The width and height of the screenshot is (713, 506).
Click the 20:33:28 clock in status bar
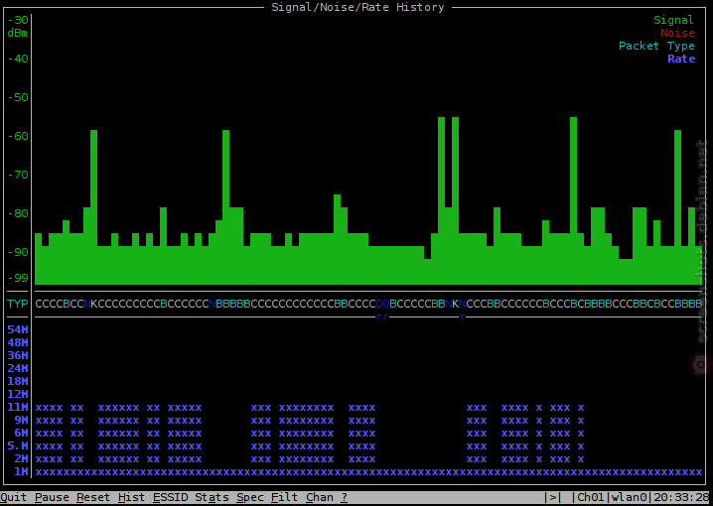(x=681, y=497)
